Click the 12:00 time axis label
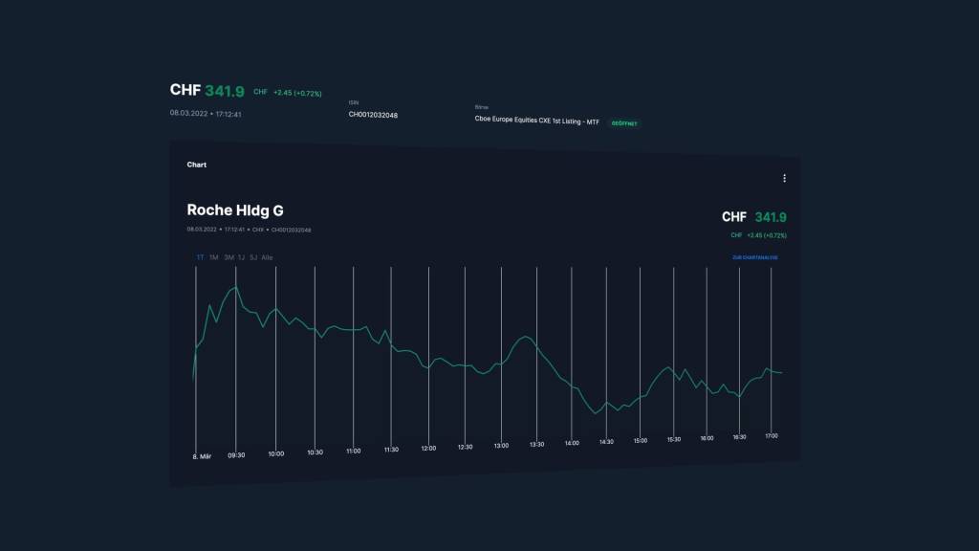 [x=428, y=448]
